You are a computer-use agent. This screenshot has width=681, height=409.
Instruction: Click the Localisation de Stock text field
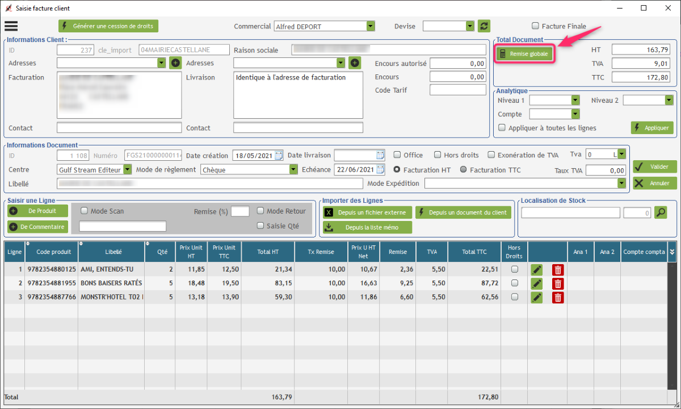570,212
